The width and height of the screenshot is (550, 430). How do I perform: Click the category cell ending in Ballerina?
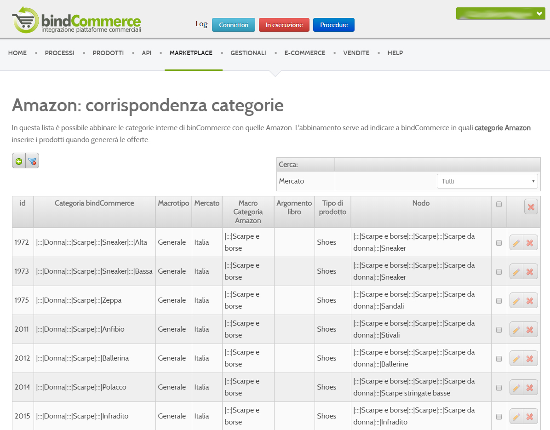tap(95, 358)
